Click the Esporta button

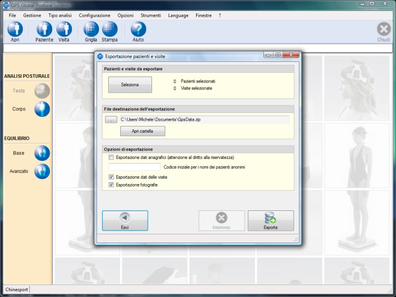(271, 220)
